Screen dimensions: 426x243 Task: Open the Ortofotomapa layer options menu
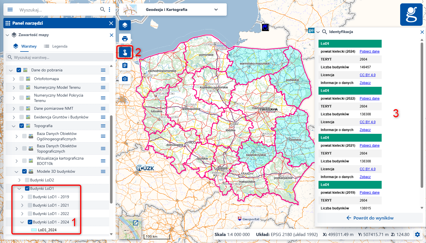103,79
